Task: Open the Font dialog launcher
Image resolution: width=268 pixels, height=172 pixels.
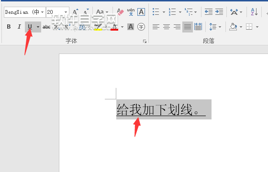Action: pos(145,41)
